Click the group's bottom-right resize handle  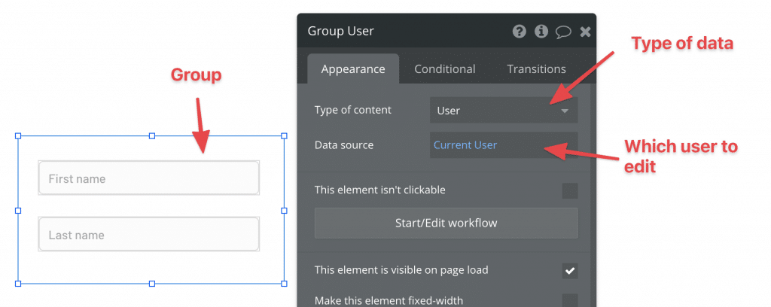[284, 284]
